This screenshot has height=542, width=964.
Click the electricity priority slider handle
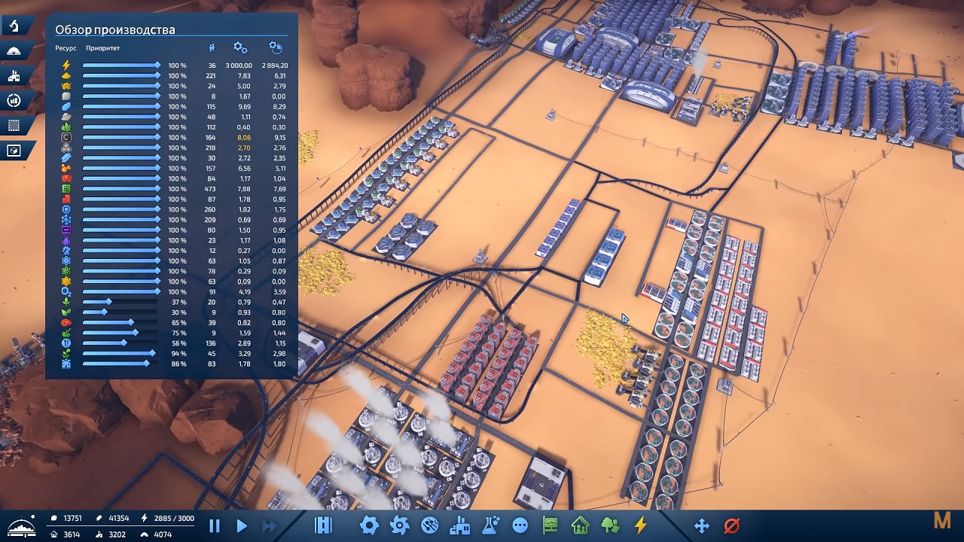pyautogui.click(x=158, y=65)
